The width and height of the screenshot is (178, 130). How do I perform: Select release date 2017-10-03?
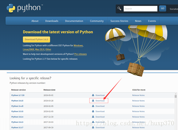48,122
